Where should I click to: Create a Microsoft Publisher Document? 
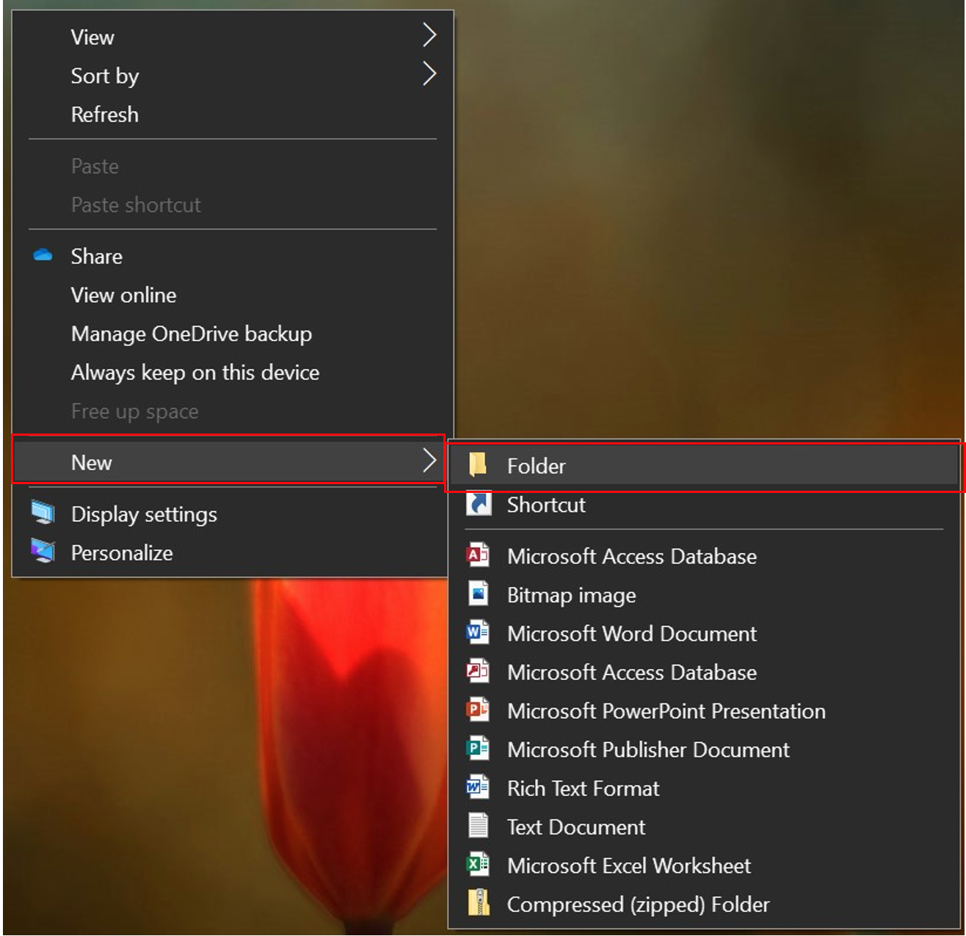coord(703,750)
